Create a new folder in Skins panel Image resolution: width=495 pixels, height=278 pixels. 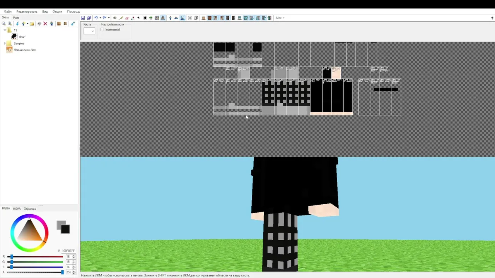[32, 24]
